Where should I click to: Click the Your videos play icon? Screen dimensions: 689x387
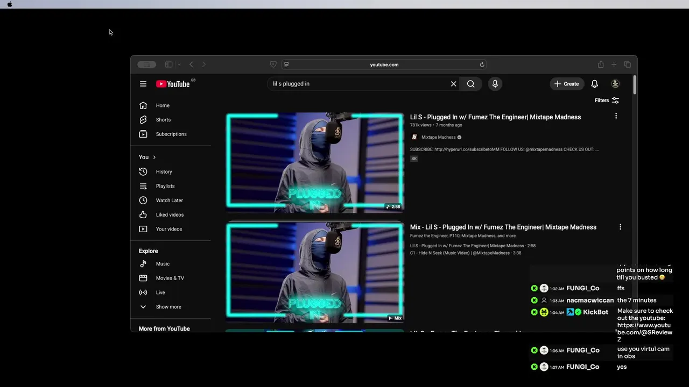pyautogui.click(x=143, y=229)
